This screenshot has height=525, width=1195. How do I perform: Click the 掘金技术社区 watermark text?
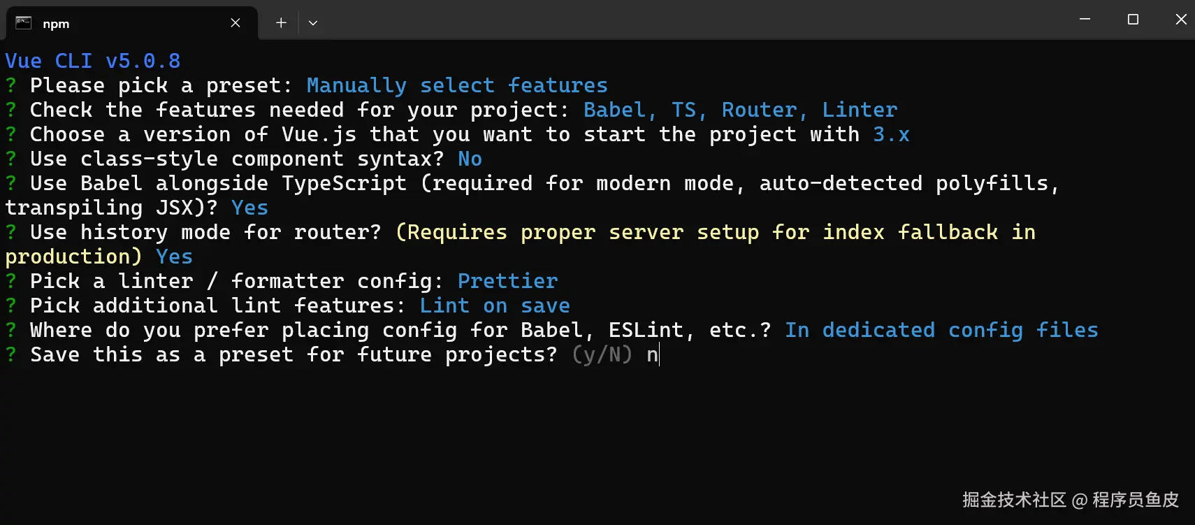coord(1014,500)
